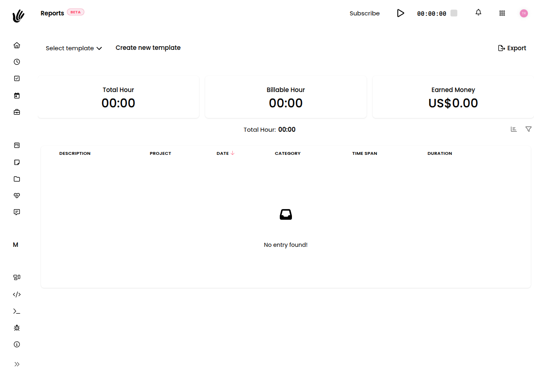Open the briefcase projects icon

pyautogui.click(x=17, y=112)
